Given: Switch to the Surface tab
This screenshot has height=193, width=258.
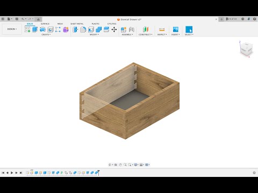Looking at the screenshot, I should click(x=45, y=24).
